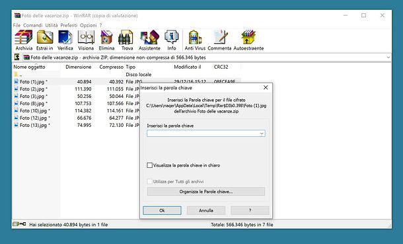The width and height of the screenshot is (403, 244).
Task: Sort by Compresso column header
Action: tap(111, 67)
